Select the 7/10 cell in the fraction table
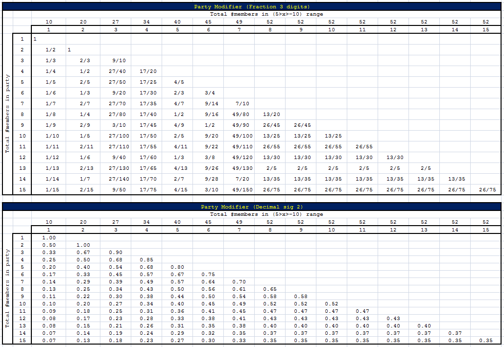Viewport: 504px width, 347px height. [x=239, y=103]
